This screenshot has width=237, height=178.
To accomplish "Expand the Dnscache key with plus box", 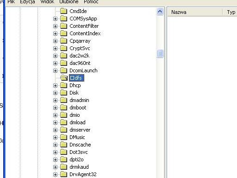I will [x=55, y=145].
